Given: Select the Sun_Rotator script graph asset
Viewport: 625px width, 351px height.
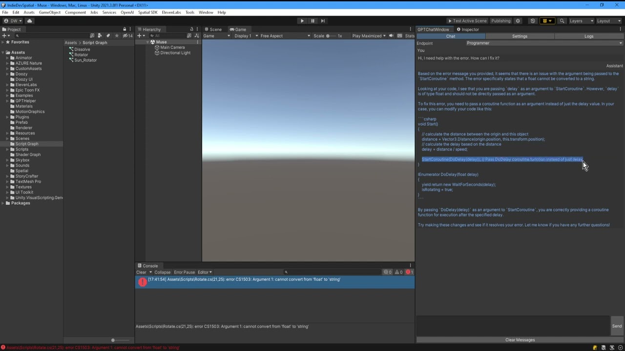Looking at the screenshot, I should (83, 60).
